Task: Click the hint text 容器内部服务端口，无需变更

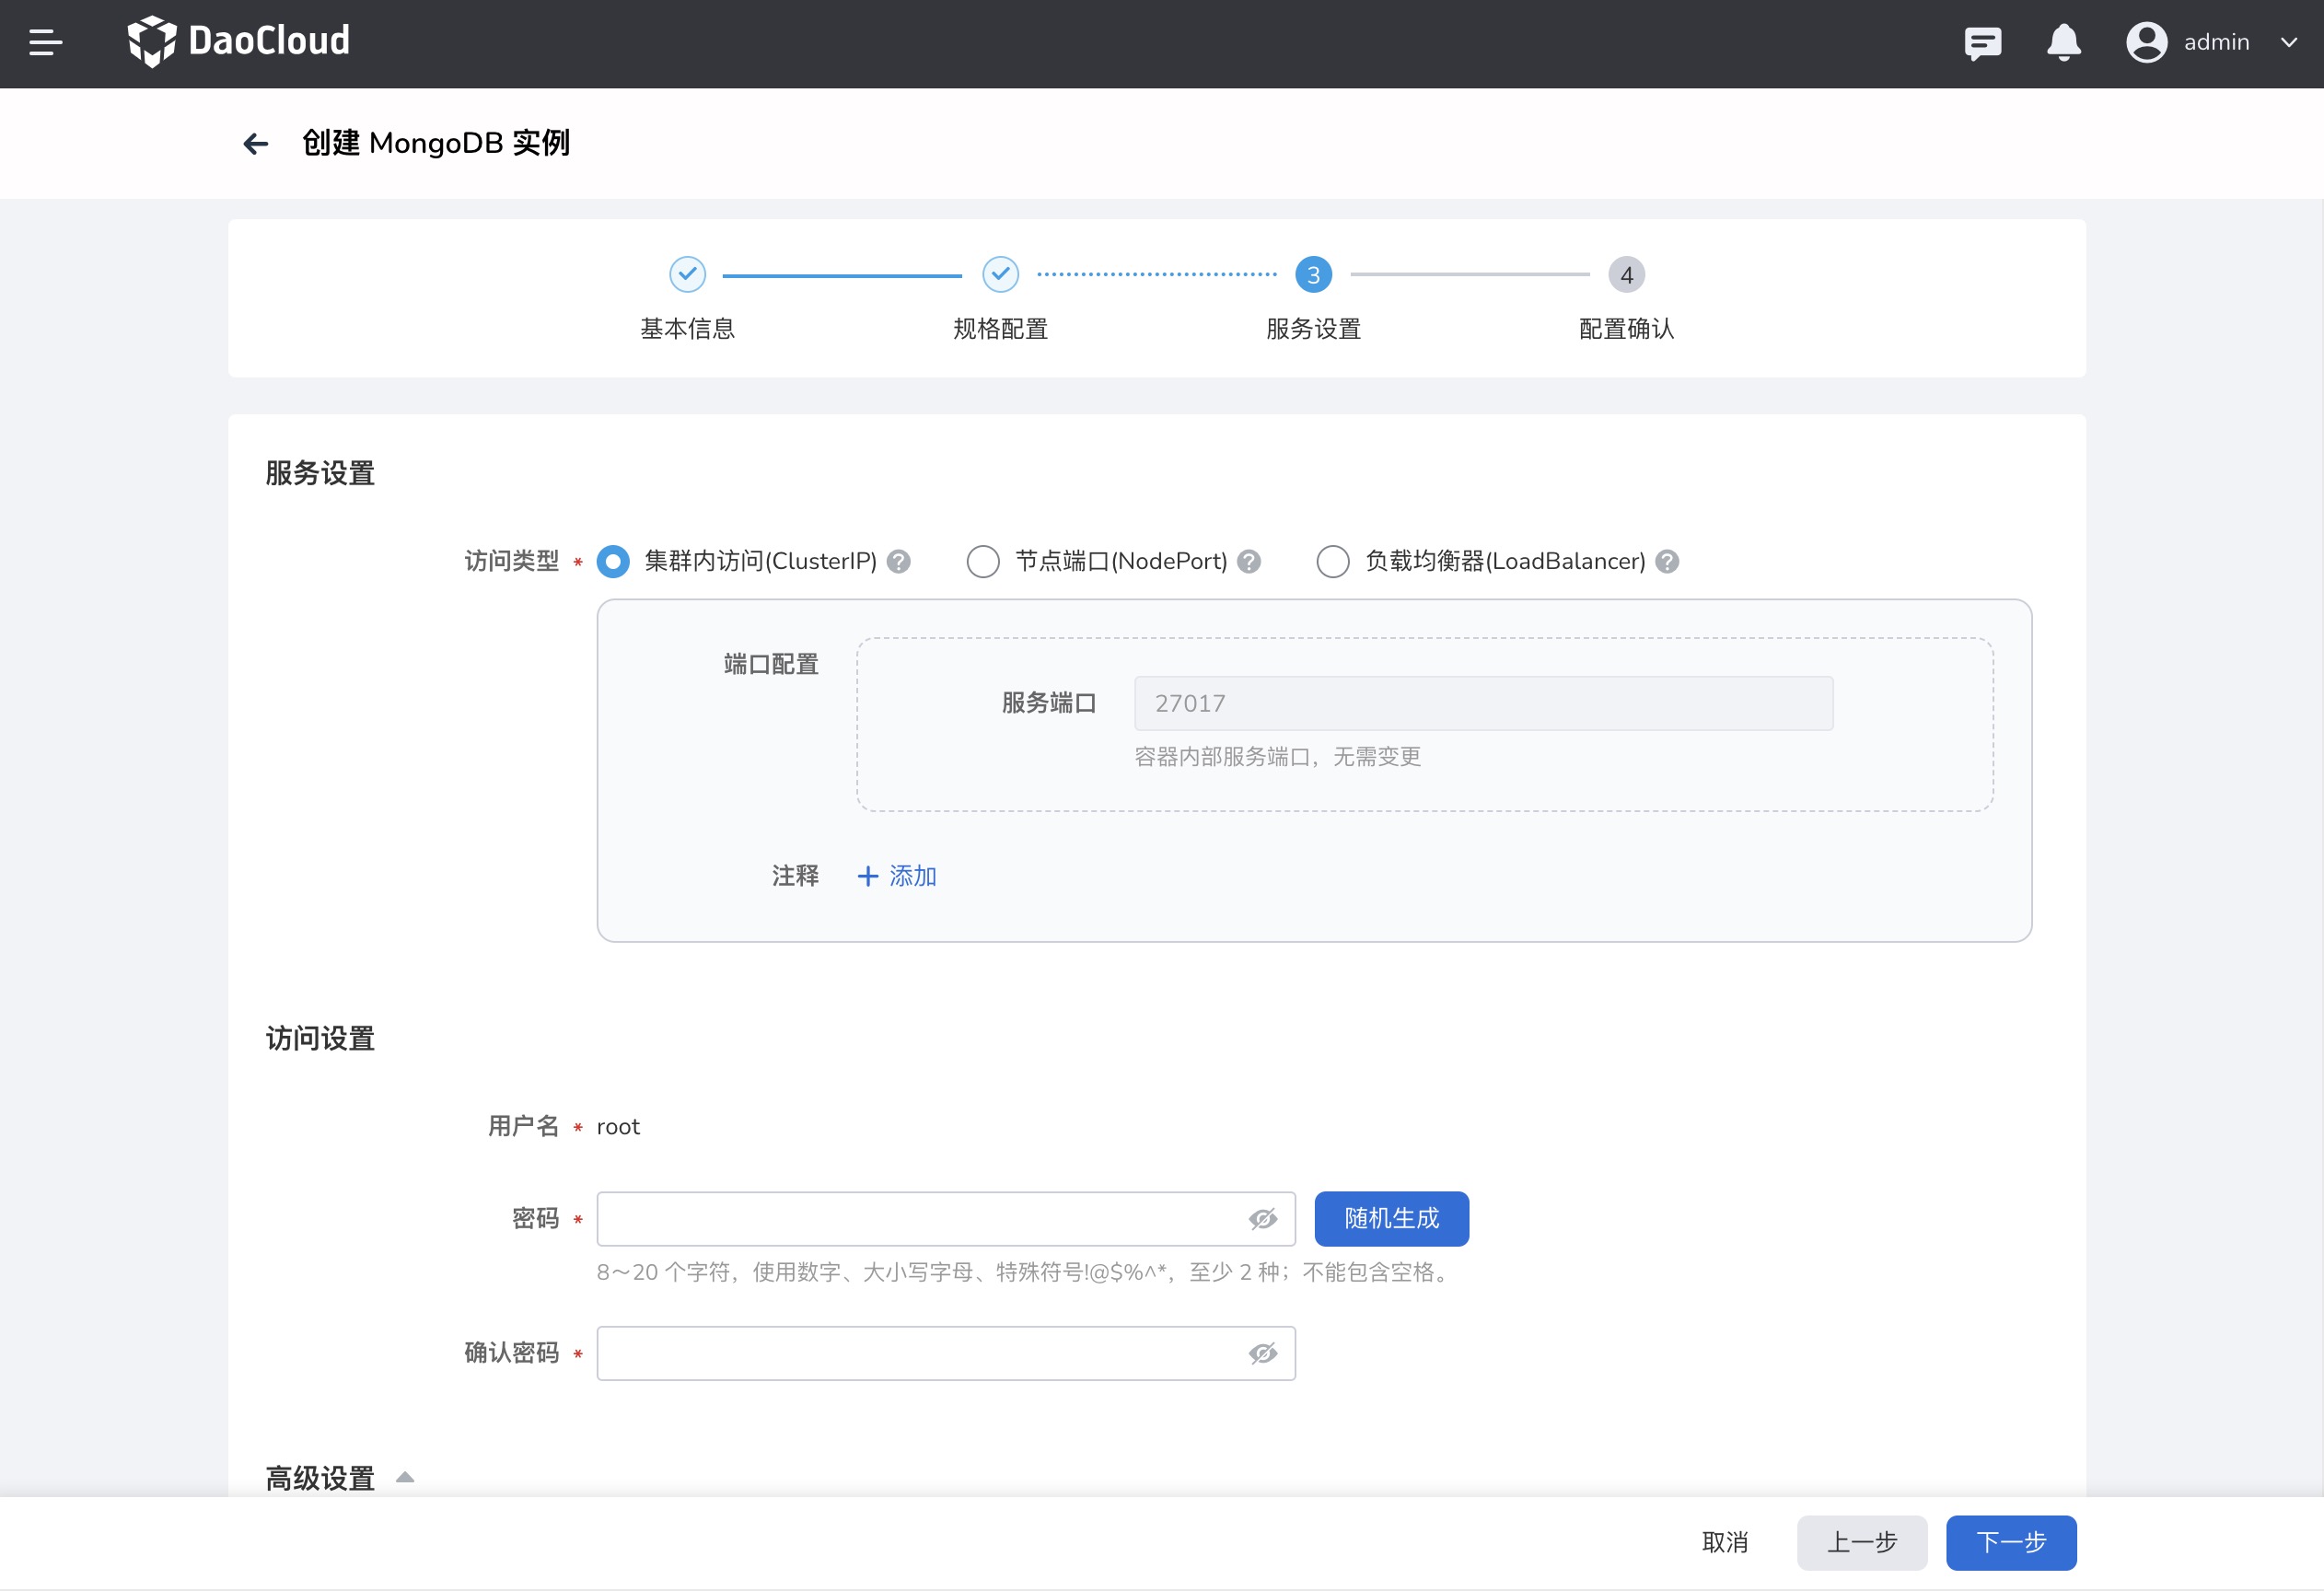Action: tap(1277, 757)
